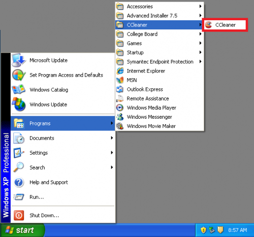Click the Search magnifier icon
Screen dimensions: 254x237
[18, 167]
